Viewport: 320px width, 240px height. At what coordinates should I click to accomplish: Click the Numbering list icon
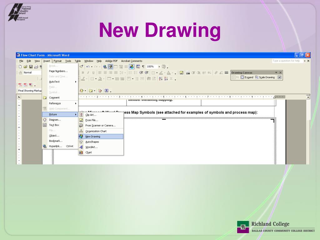coord(130,72)
